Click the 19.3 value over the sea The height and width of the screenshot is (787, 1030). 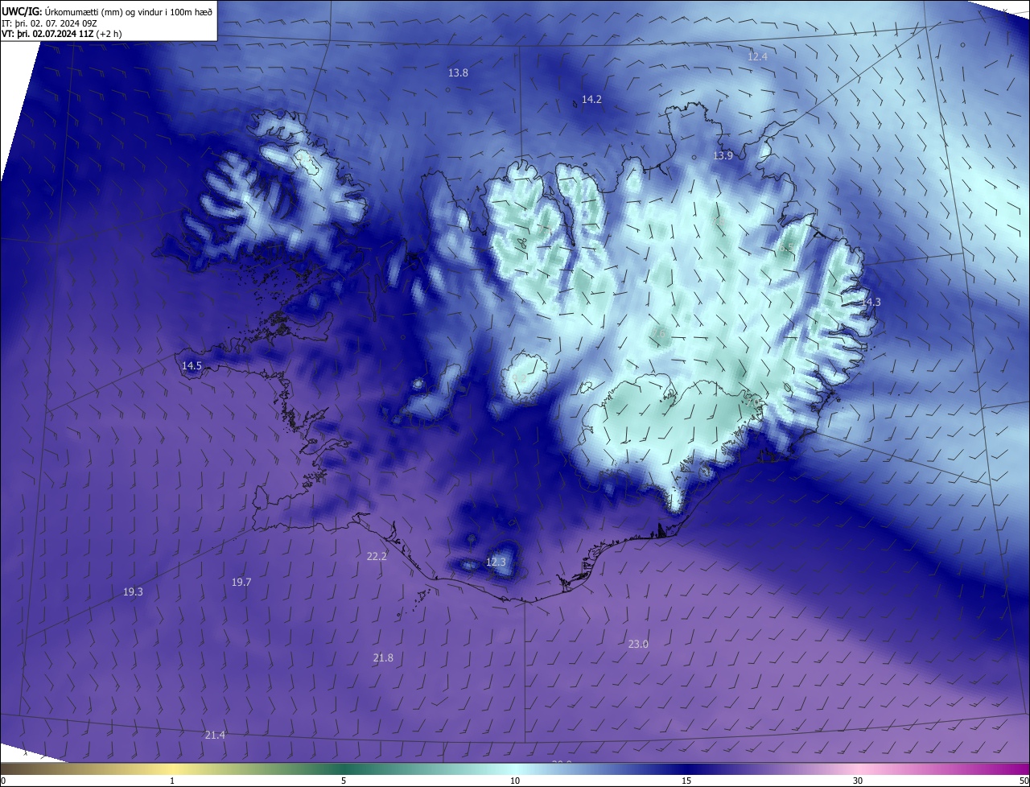[x=133, y=591]
